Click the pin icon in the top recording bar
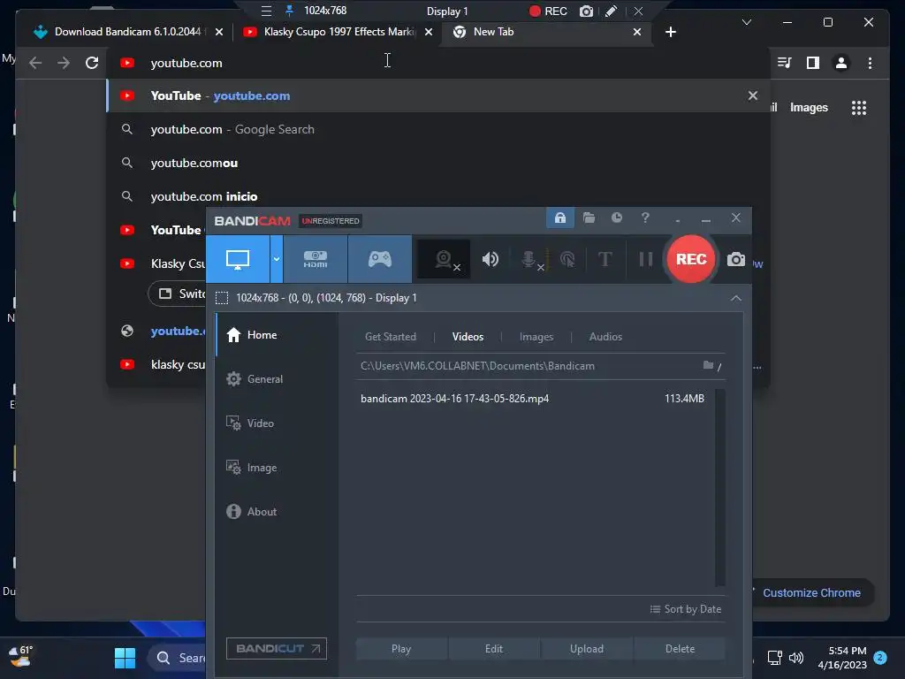 click(289, 11)
